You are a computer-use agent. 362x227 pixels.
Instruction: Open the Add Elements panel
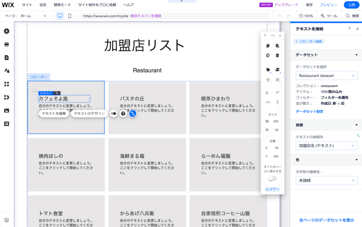pos(7,31)
